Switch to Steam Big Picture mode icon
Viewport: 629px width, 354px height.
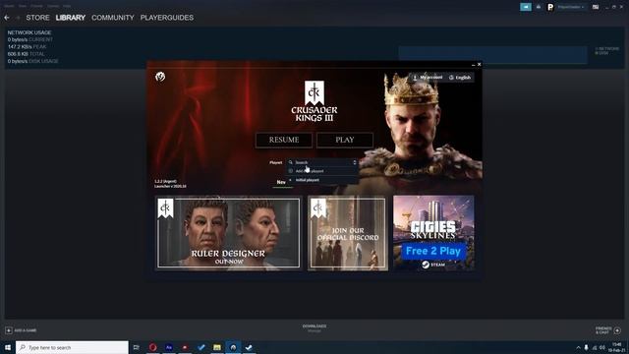click(596, 7)
